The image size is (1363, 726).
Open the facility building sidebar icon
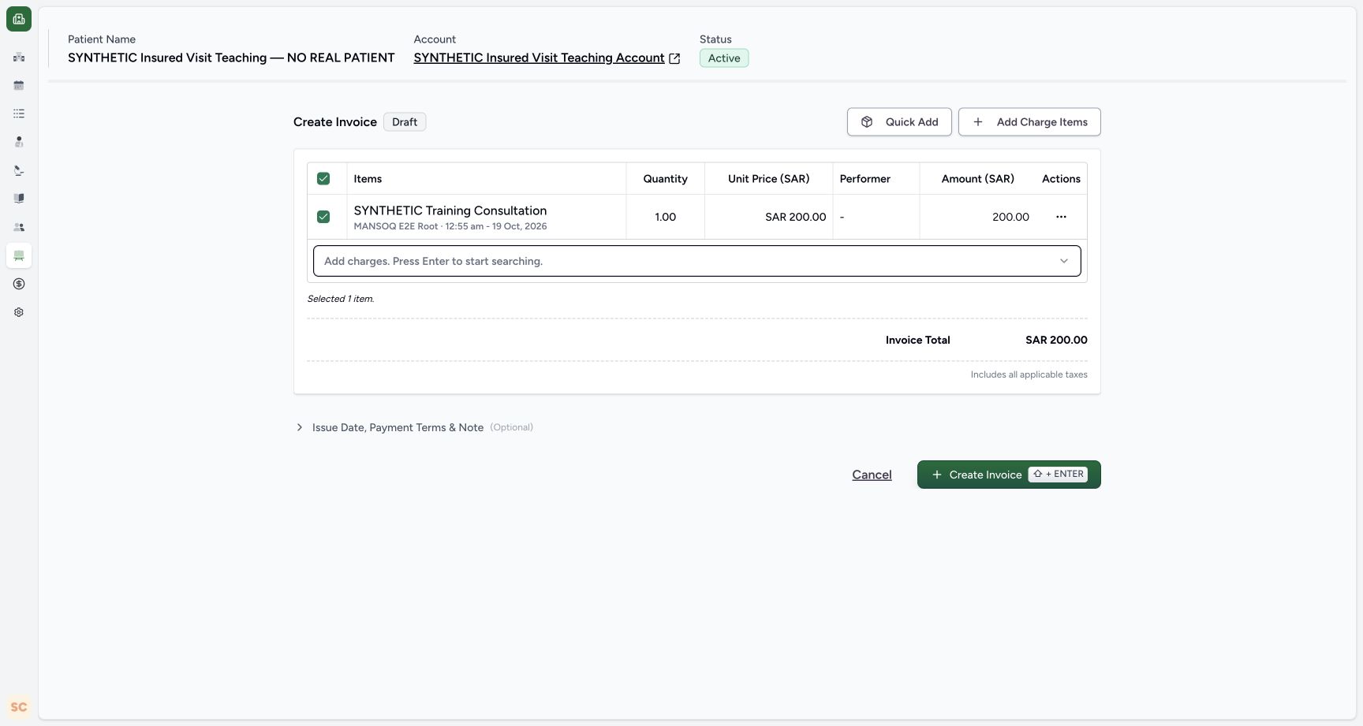click(19, 57)
